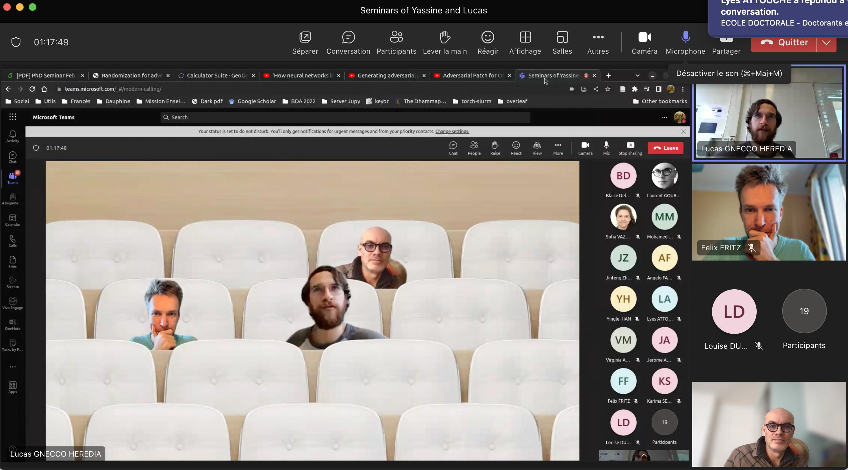This screenshot has width=848, height=470.
Task: Open the Teams app launcher grid
Action: pos(12,117)
